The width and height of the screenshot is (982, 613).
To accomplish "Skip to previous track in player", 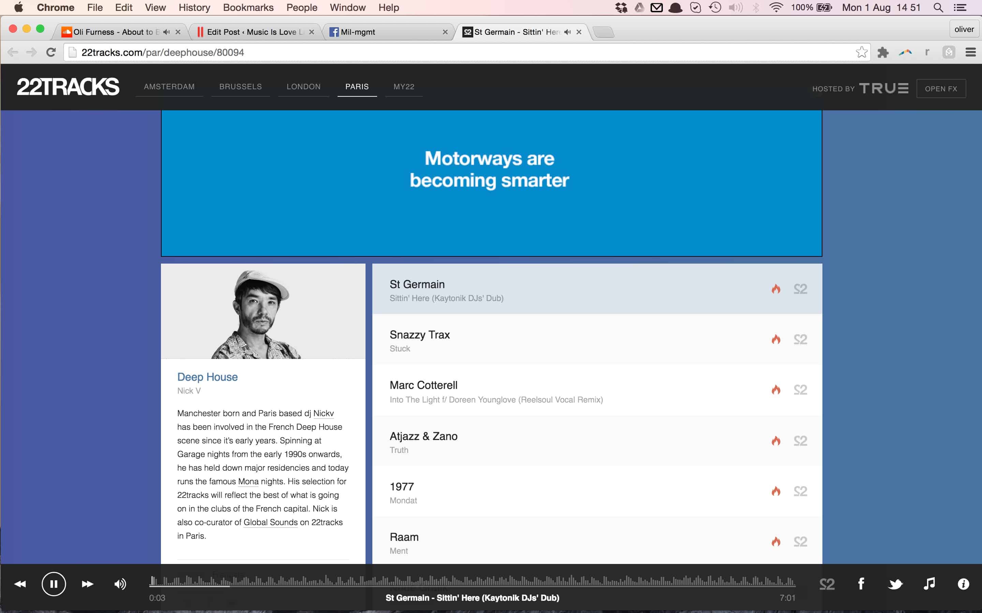I will [20, 584].
